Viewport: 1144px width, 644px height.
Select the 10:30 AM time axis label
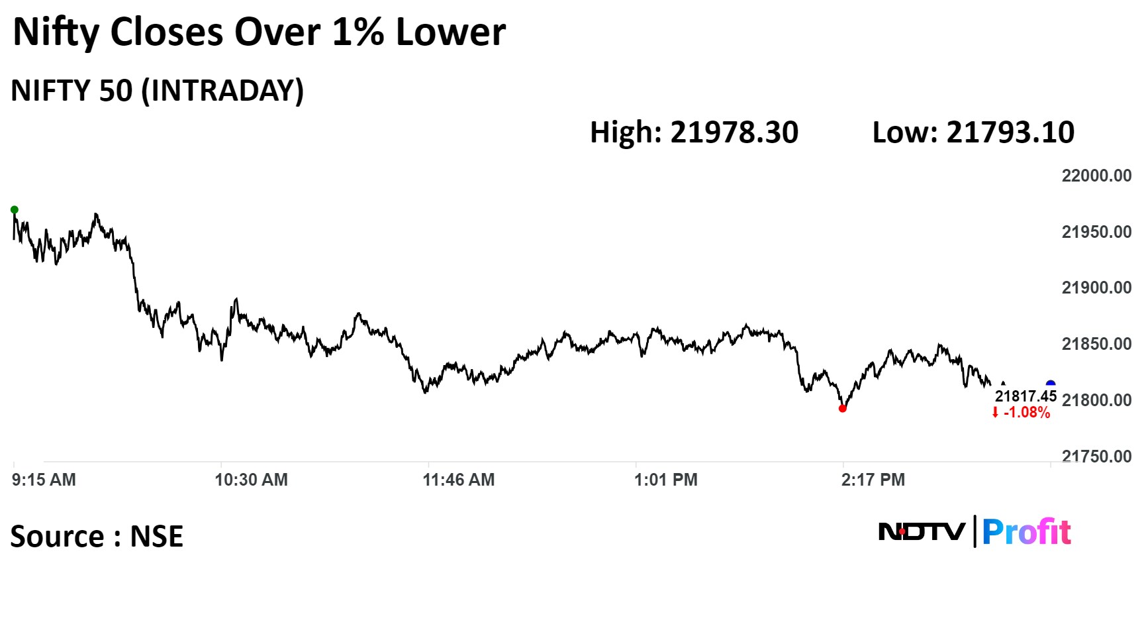pos(251,480)
